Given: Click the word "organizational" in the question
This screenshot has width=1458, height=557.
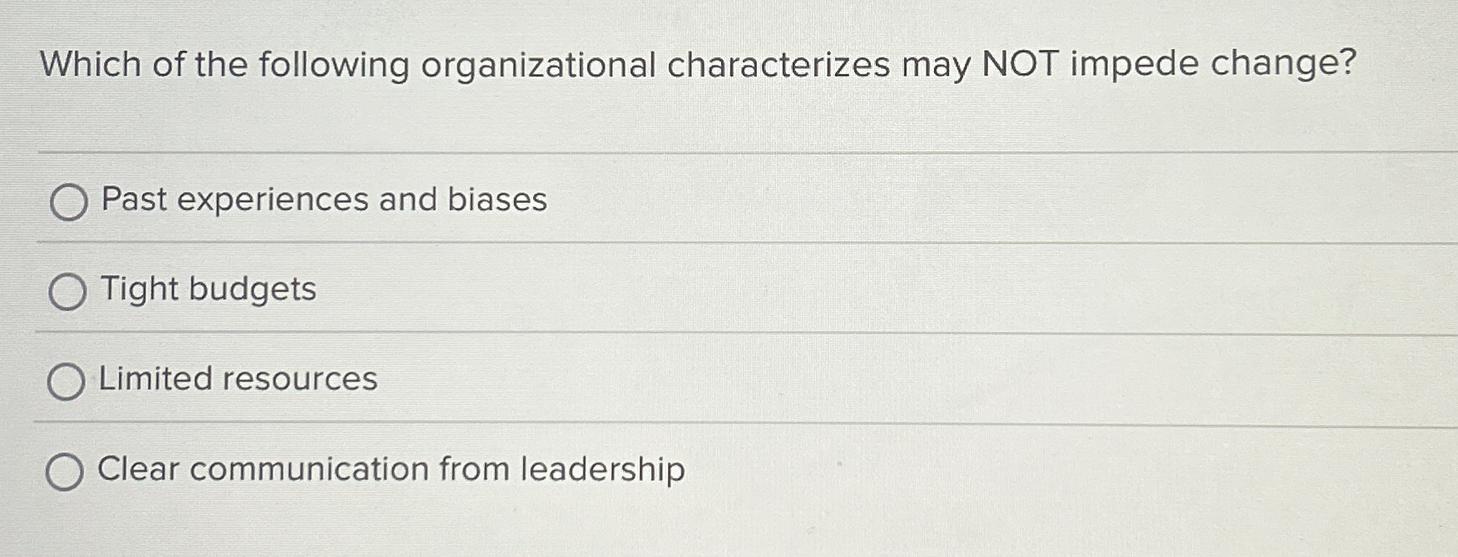Looking at the screenshot, I should [538, 67].
